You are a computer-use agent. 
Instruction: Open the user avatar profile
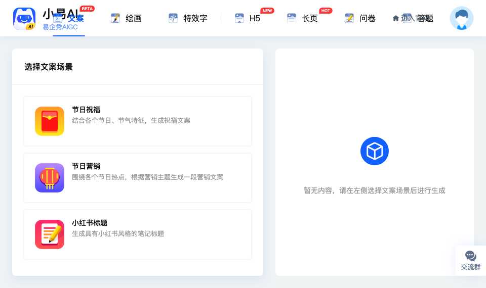click(x=462, y=18)
